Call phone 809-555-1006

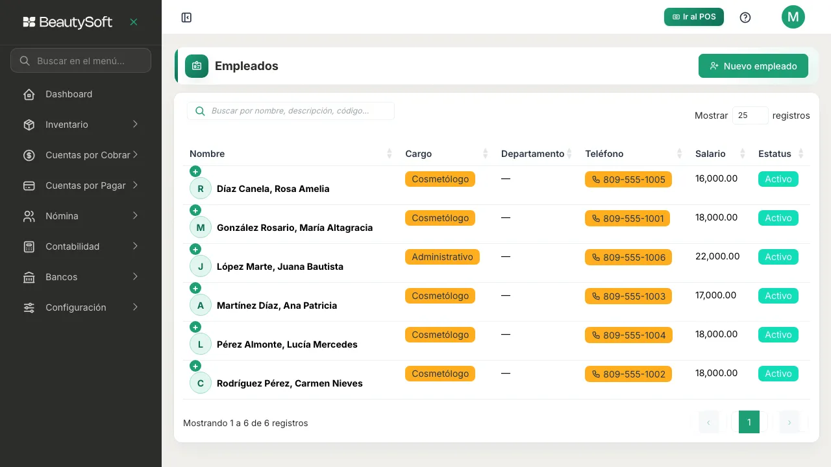tap(628, 257)
